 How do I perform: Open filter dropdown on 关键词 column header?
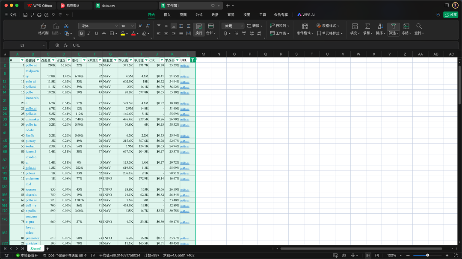(x=38, y=60)
